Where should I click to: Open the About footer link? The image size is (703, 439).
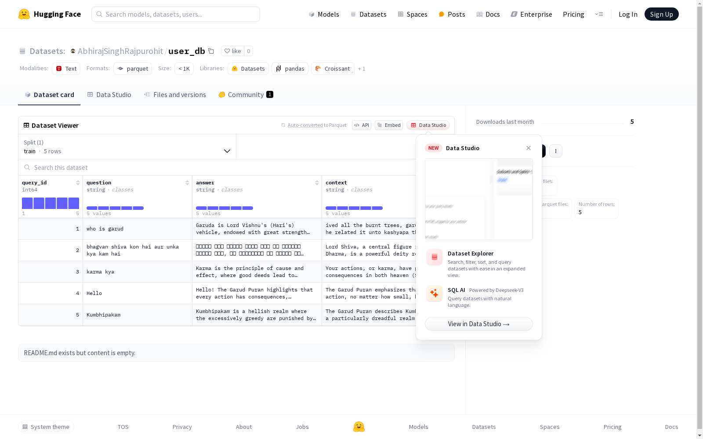tap(244, 427)
